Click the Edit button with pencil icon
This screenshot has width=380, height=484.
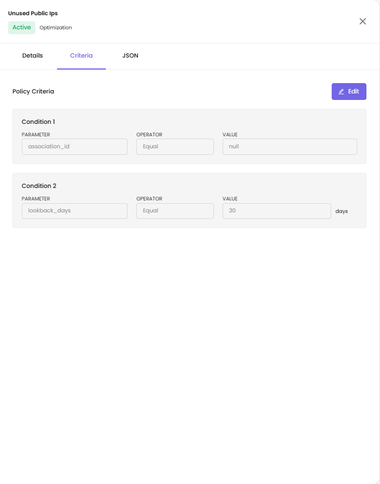coord(349,91)
